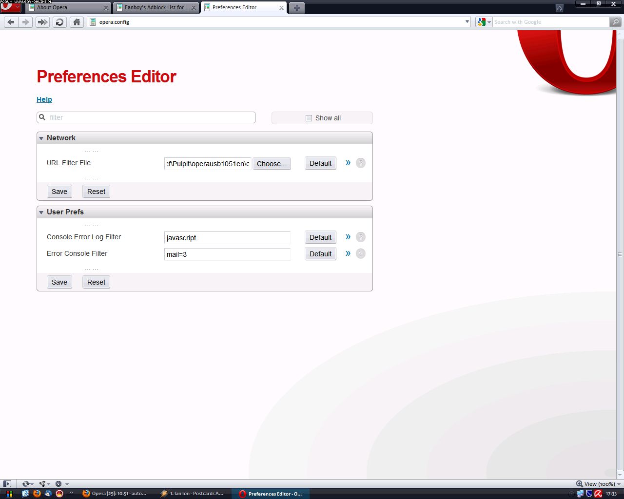Focus the Console Error Log Filter field

coord(228,238)
